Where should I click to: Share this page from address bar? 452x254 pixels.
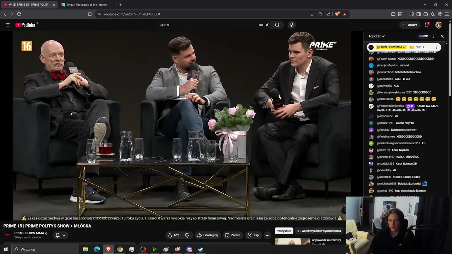(x=328, y=14)
